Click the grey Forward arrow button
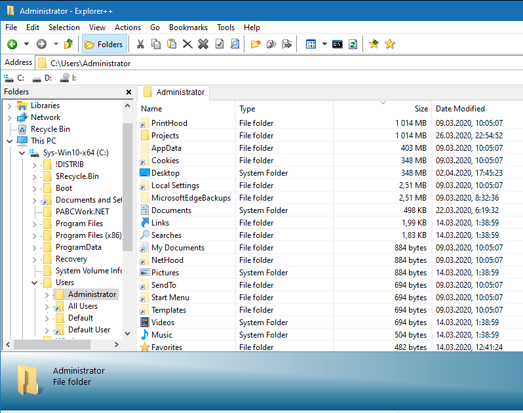523x413 pixels. 41,44
